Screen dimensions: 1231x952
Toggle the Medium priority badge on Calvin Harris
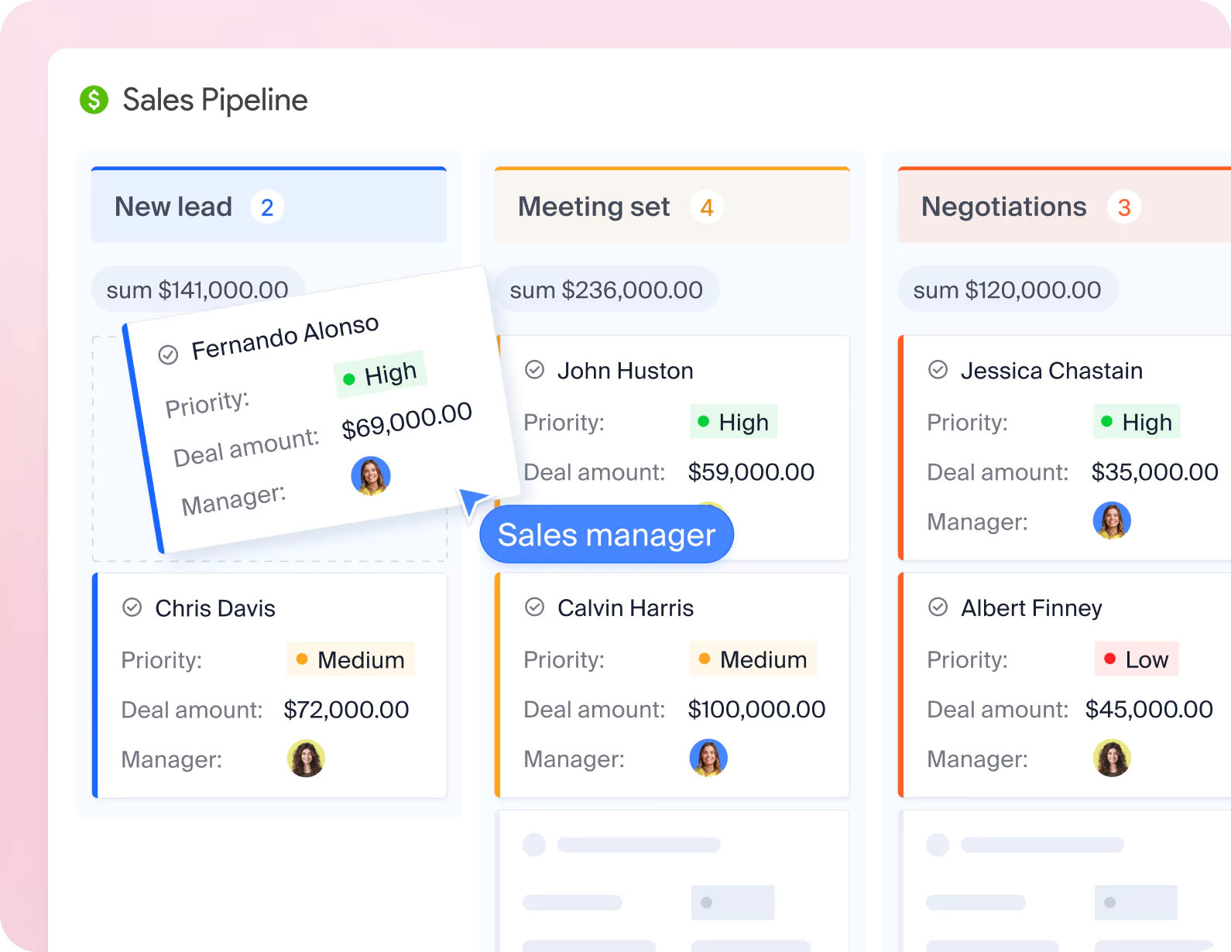pos(753,659)
